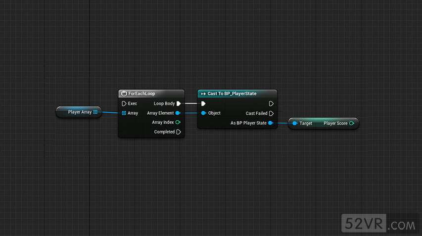This screenshot has width=422, height=236.
Task: Click the Exec input pin on ForEachLoop
Action: tap(124, 104)
